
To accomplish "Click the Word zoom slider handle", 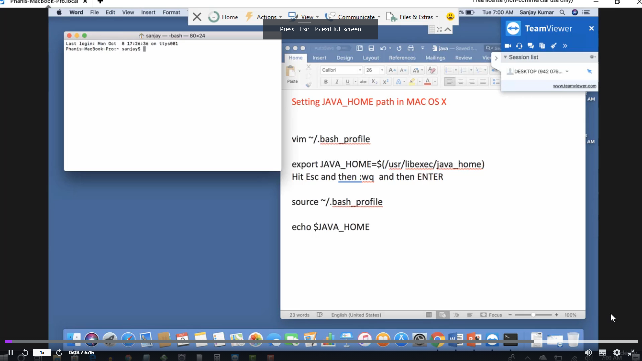I will (x=533, y=315).
